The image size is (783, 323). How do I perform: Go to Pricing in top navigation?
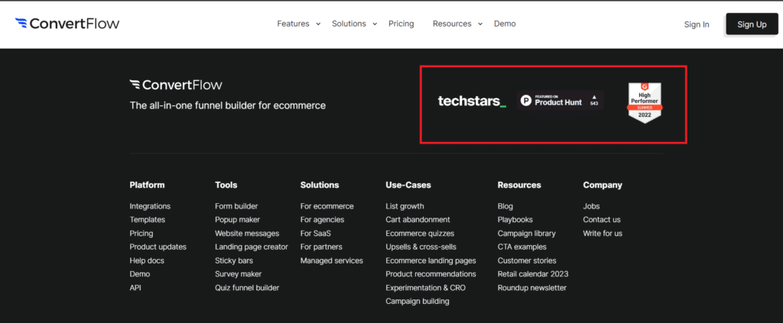tap(401, 24)
